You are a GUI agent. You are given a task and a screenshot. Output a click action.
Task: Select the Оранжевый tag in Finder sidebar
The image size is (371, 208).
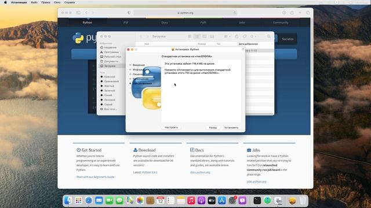coord(111,81)
